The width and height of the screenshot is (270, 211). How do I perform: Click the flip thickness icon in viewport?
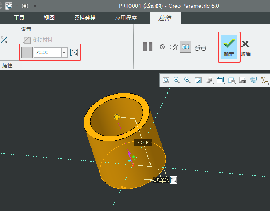tap(174, 180)
